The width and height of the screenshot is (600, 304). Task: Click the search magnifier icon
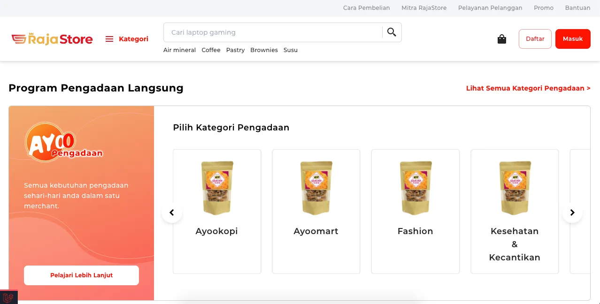(392, 32)
